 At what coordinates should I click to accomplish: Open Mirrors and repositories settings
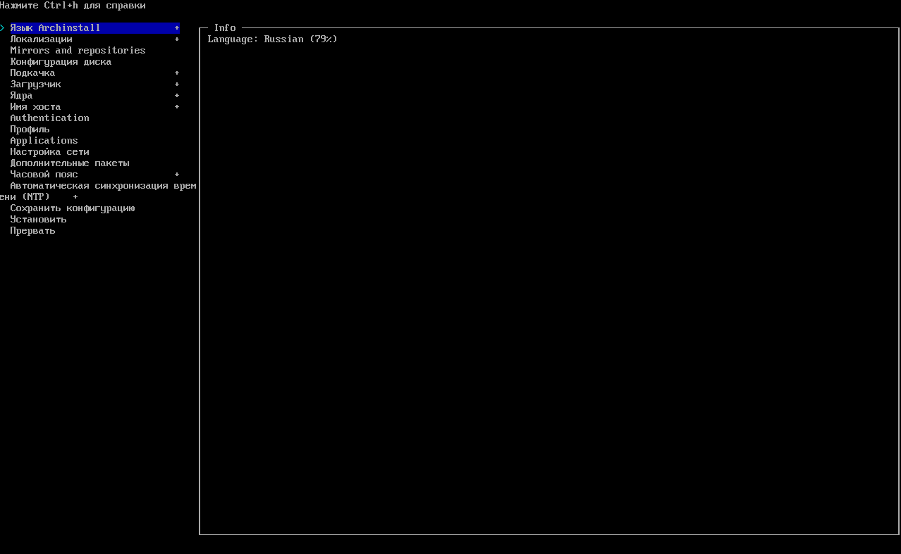point(78,51)
